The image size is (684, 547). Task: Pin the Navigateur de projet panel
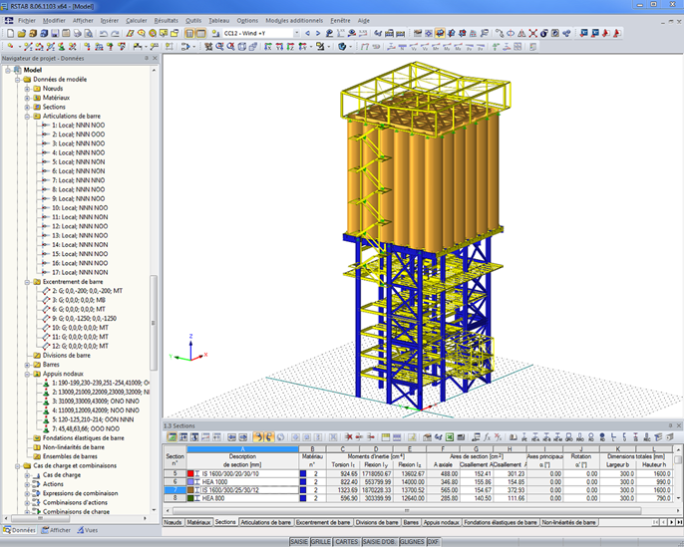coord(145,59)
